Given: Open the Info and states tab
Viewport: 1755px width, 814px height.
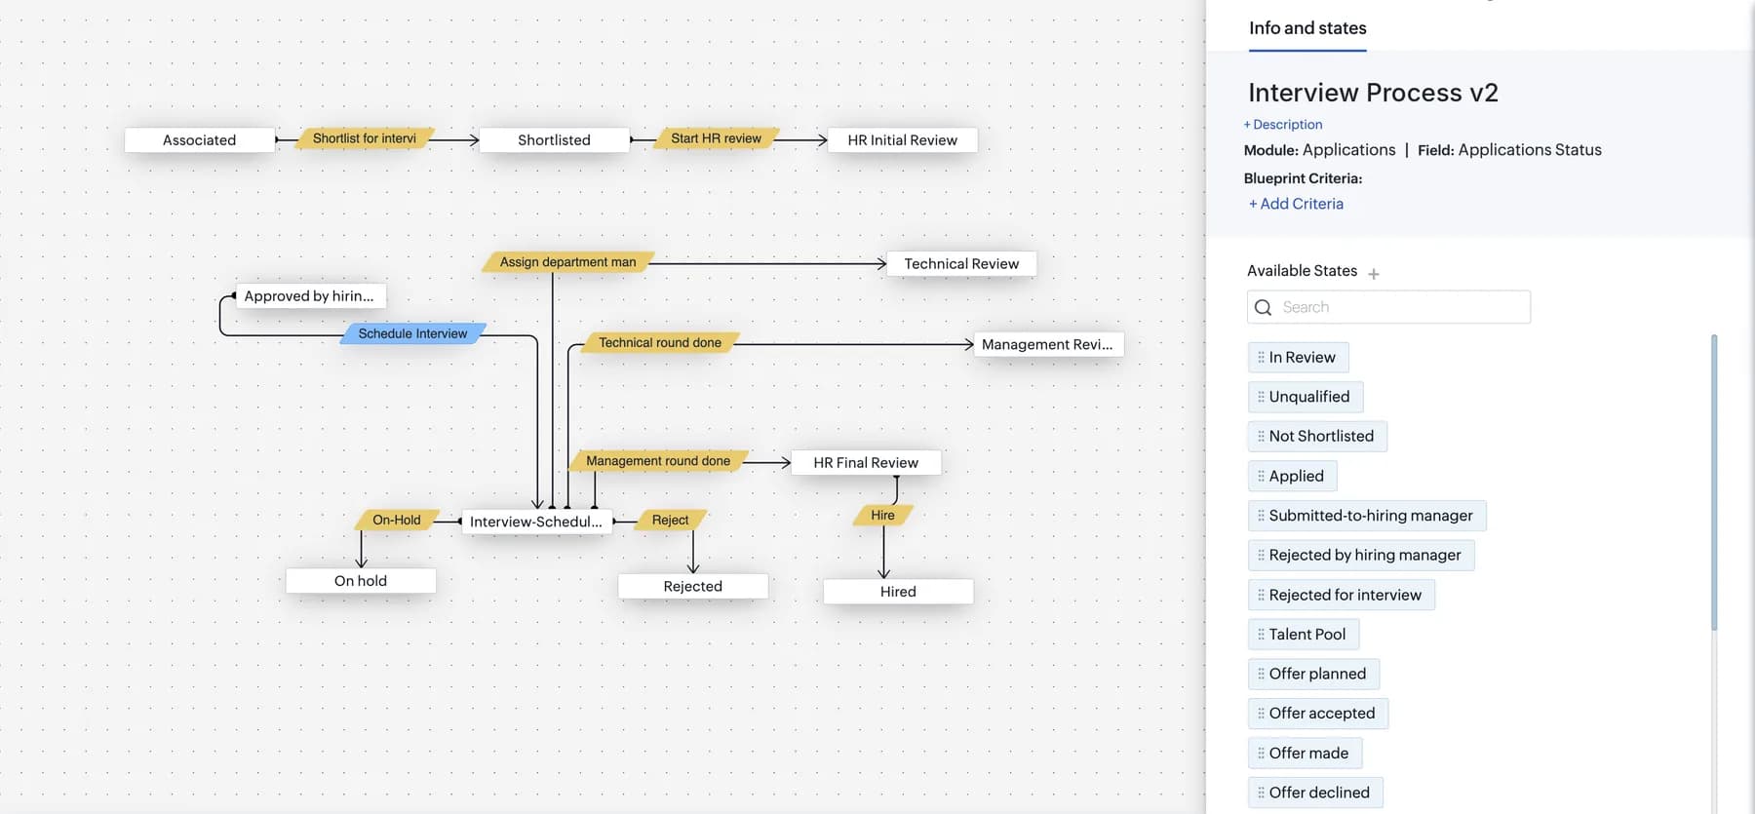Looking at the screenshot, I should 1307,28.
